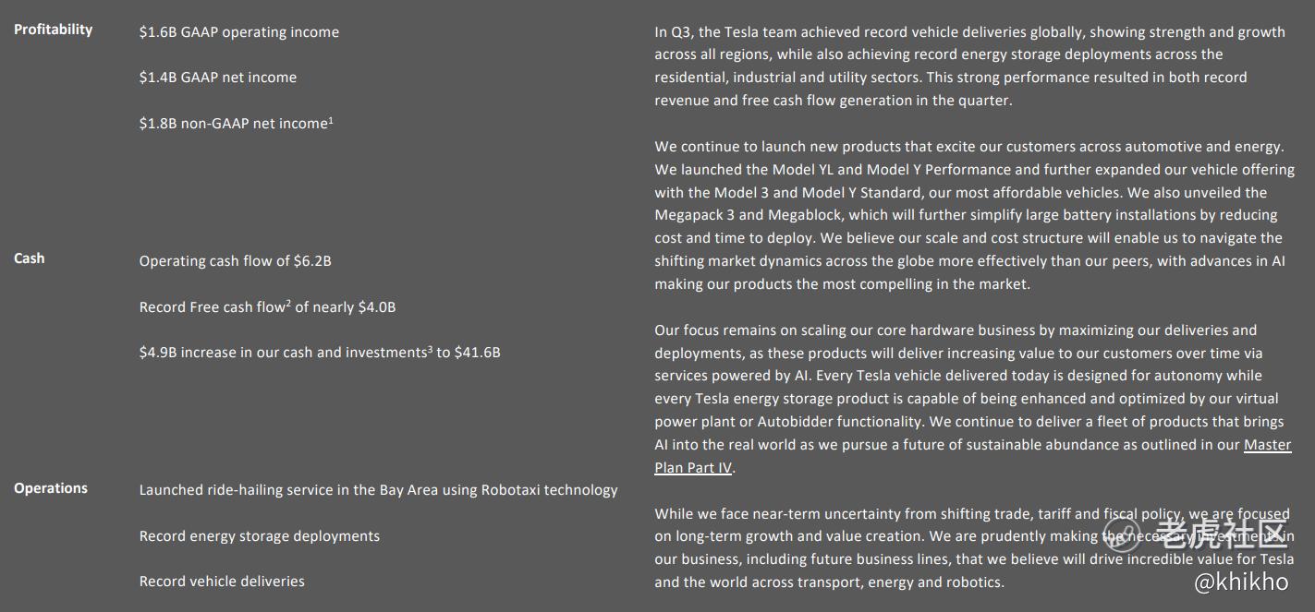Viewport: 1315px width, 612px height.
Task: Click the $4.9B cash and investments increase line
Action: click(320, 353)
